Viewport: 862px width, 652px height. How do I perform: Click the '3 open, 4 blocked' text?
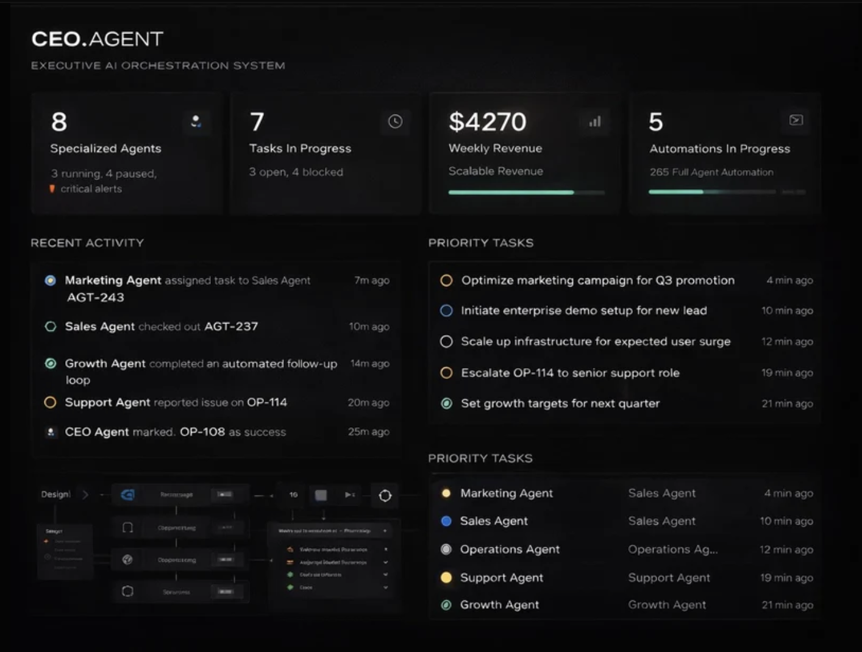coord(296,172)
